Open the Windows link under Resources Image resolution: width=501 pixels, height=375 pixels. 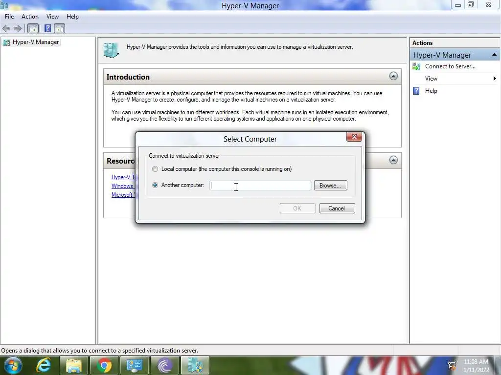(x=123, y=186)
